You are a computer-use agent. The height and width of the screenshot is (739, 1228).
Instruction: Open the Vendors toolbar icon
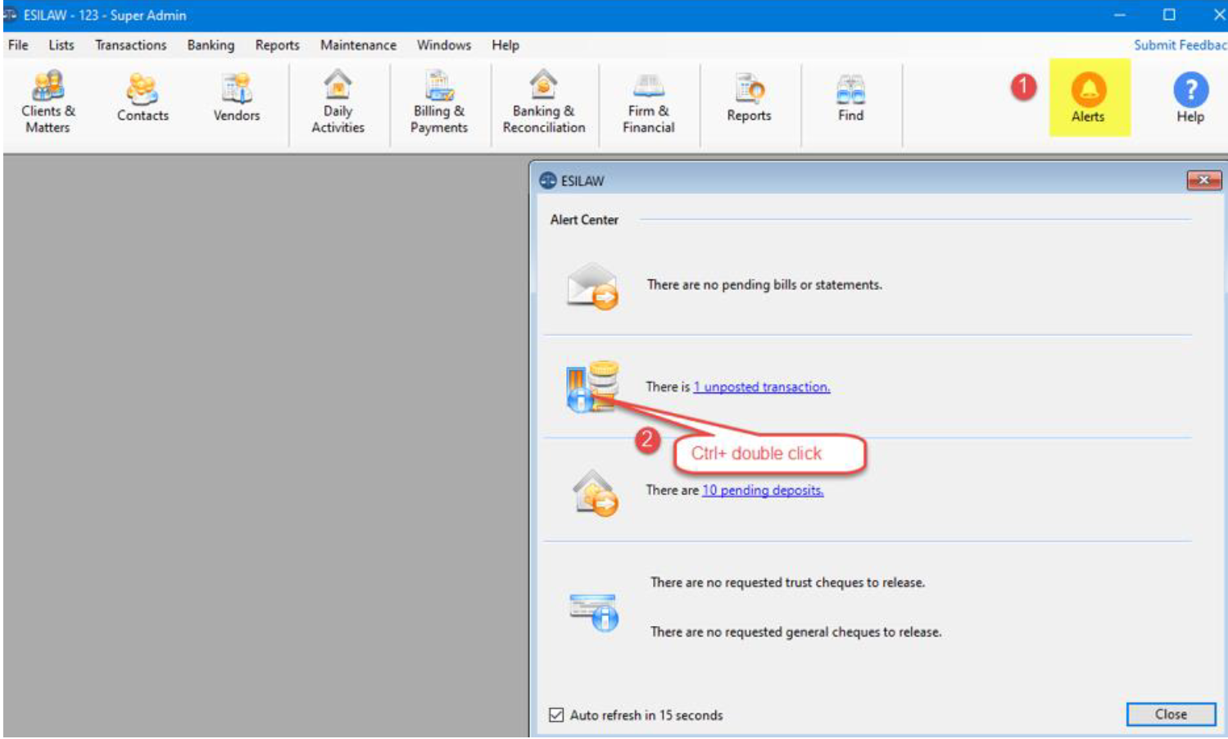click(x=237, y=98)
